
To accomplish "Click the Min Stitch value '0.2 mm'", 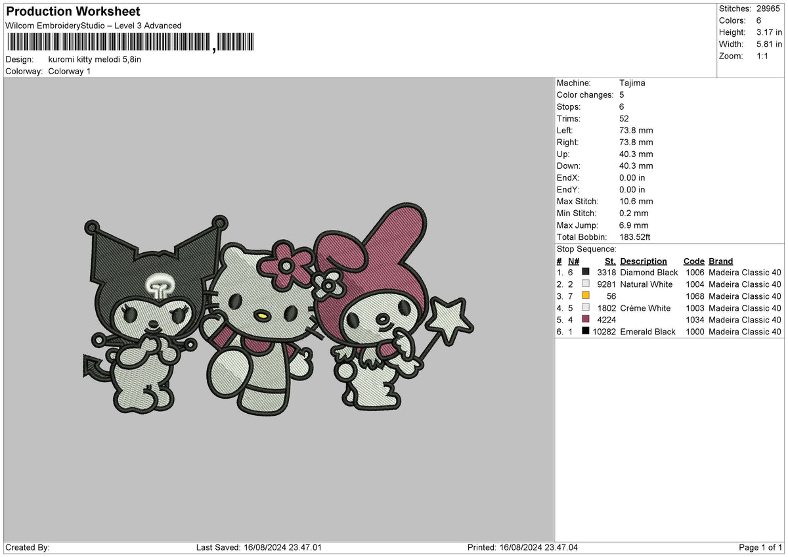I will tap(634, 213).
